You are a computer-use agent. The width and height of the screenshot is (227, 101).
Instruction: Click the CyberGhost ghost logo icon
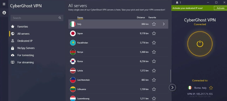4,13
